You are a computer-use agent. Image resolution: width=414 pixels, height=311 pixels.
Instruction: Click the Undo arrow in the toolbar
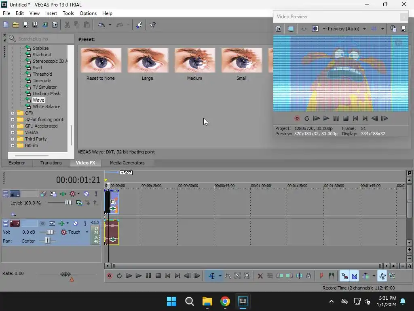click(101, 25)
